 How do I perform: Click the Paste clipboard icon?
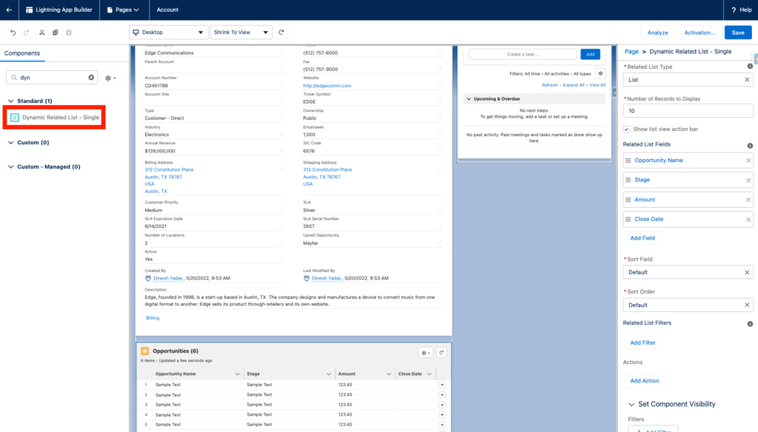point(69,33)
